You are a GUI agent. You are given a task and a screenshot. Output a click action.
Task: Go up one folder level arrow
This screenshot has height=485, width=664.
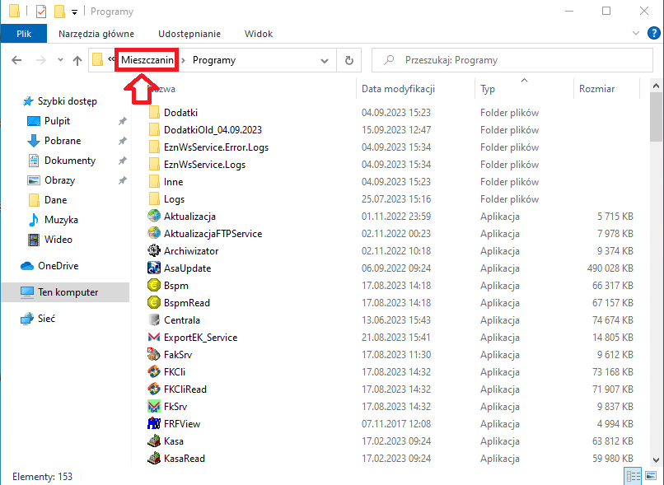77,60
